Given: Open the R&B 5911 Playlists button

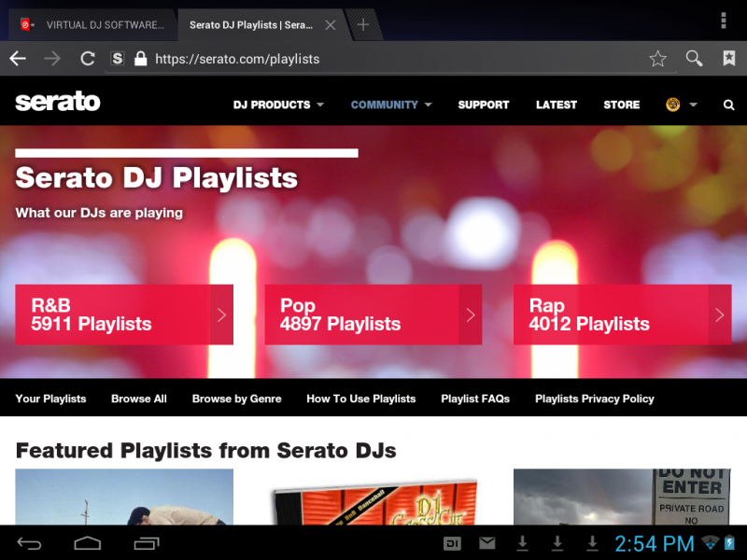Looking at the screenshot, I should [123, 315].
